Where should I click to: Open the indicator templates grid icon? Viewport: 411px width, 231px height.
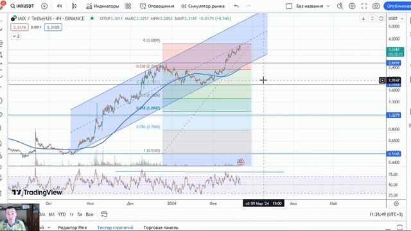tap(128, 6)
